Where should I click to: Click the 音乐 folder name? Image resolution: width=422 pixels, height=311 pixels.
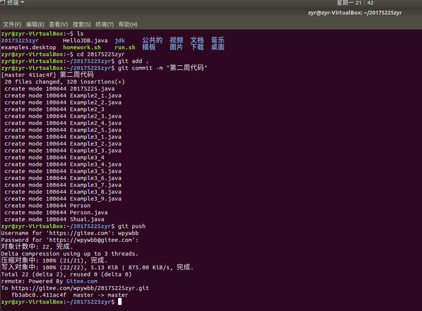[218, 40]
